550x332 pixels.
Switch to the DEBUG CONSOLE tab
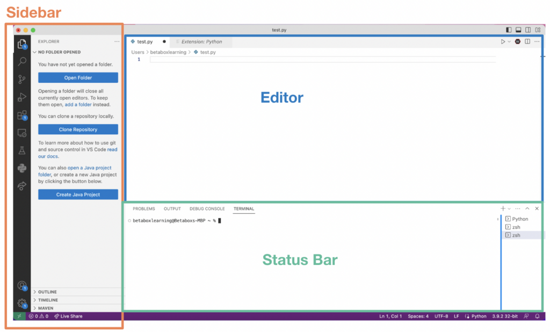(x=207, y=208)
